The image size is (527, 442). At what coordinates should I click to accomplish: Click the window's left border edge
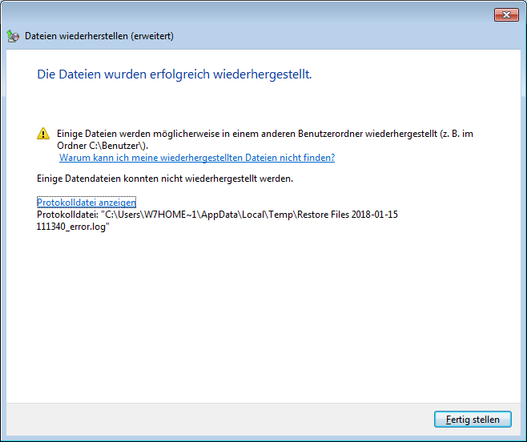[2, 240]
